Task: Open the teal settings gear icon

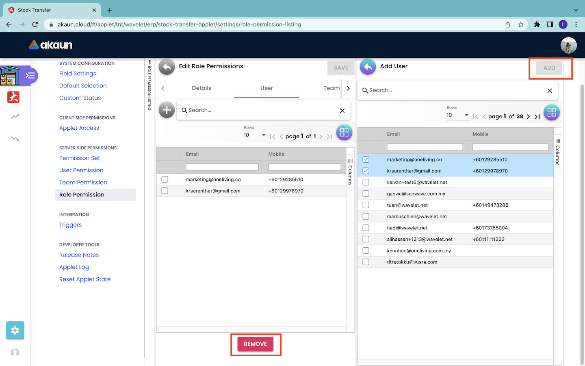Action: [x=15, y=330]
